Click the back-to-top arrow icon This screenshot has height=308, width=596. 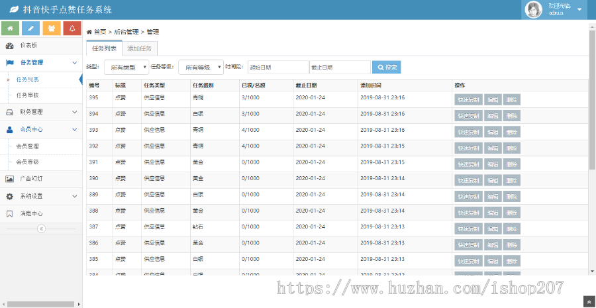pyautogui.click(x=589, y=301)
